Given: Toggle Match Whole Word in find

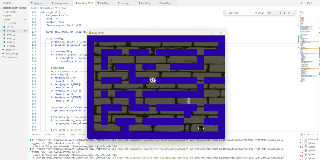Looking at the screenshot, I should coord(260,13).
